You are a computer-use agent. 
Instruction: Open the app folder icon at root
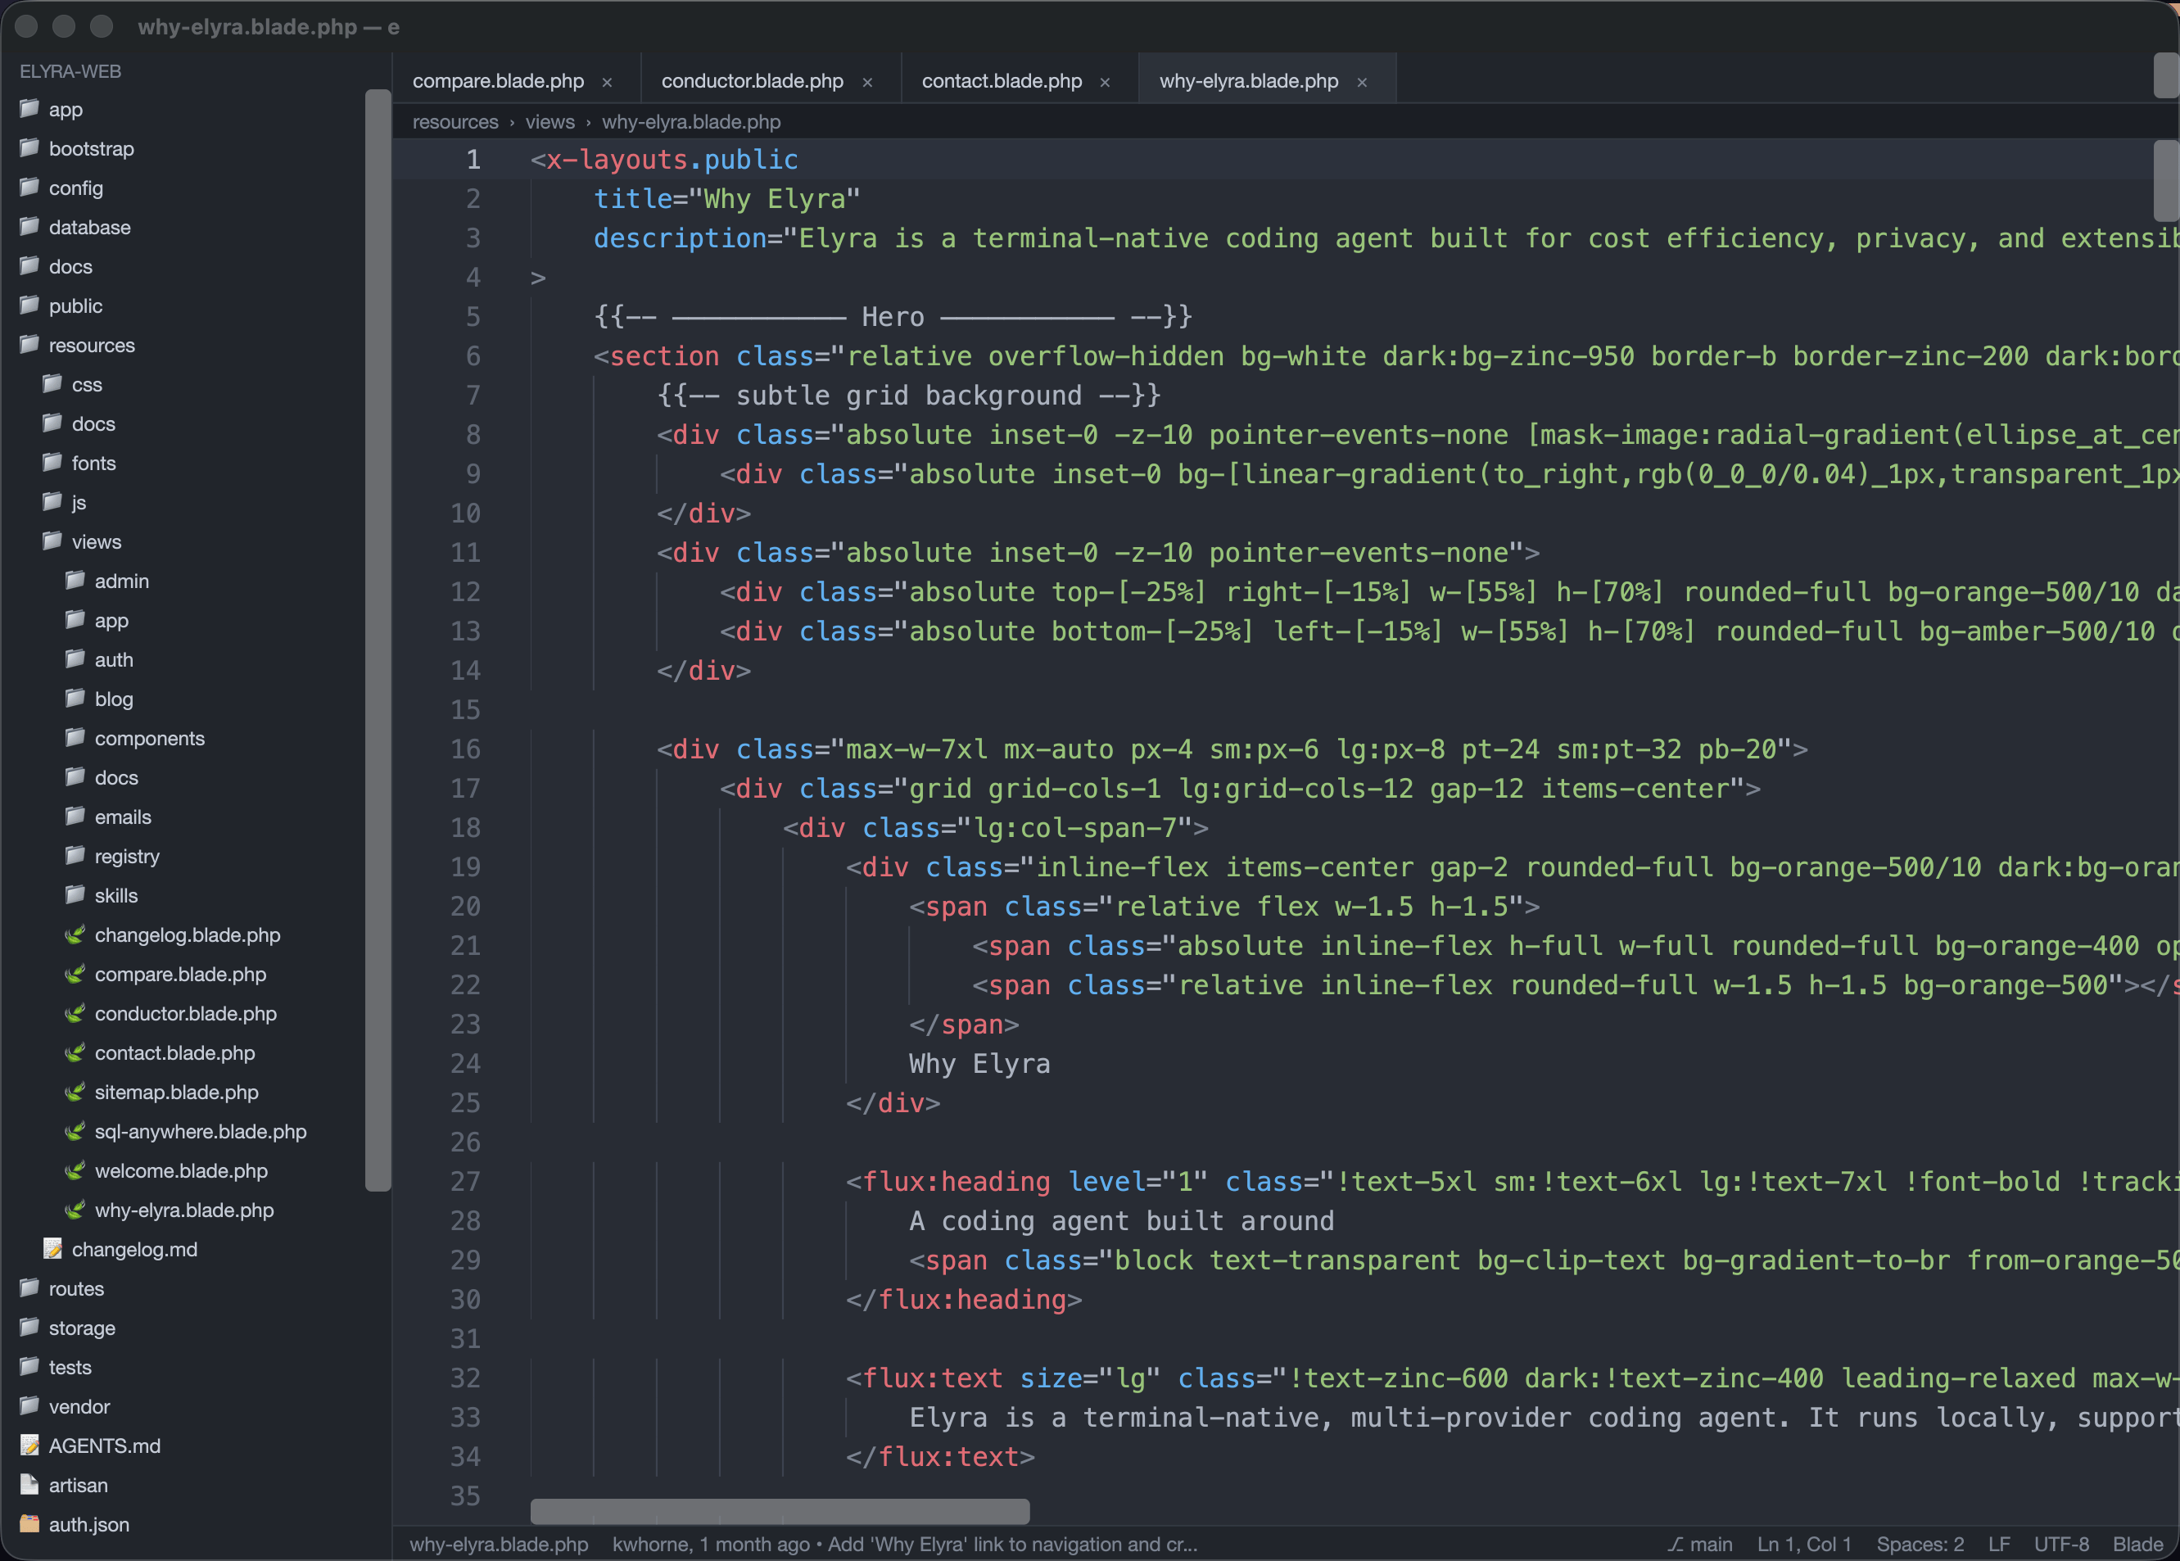[29, 109]
